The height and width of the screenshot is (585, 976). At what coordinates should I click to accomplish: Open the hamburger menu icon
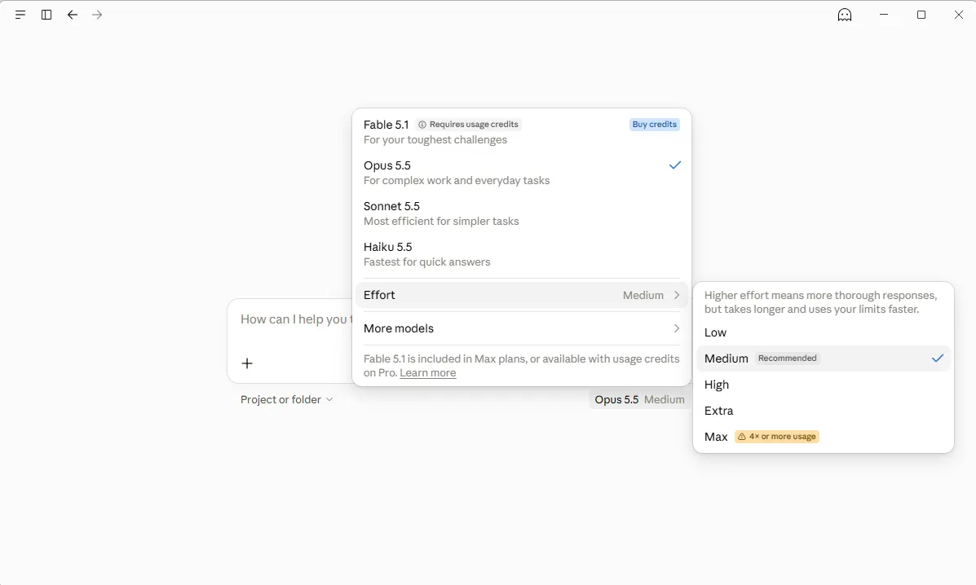tap(20, 15)
